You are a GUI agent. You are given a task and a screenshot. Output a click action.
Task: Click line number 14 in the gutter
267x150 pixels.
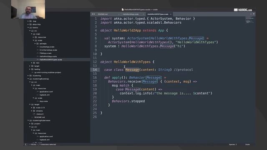pos(95,70)
